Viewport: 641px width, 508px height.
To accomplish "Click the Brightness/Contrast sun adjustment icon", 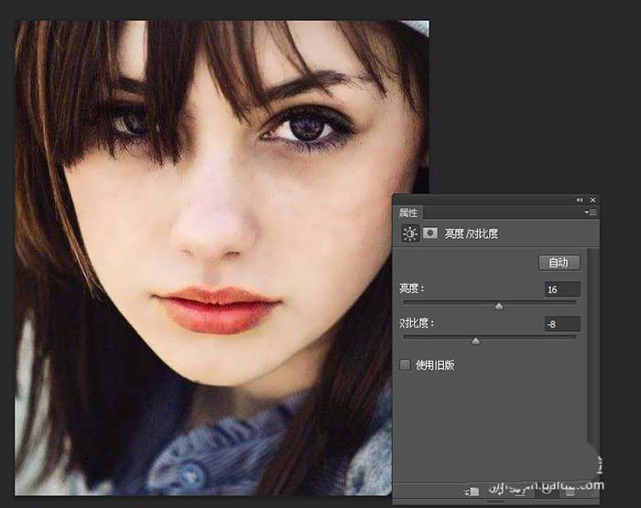I will click(x=409, y=233).
